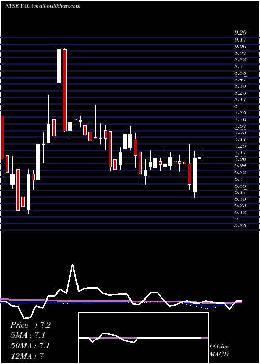Click the 7.29 price axis label

point(240,146)
